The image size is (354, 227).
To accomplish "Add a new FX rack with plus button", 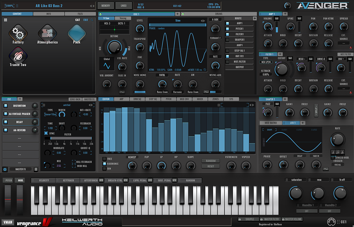I will 20,99.
